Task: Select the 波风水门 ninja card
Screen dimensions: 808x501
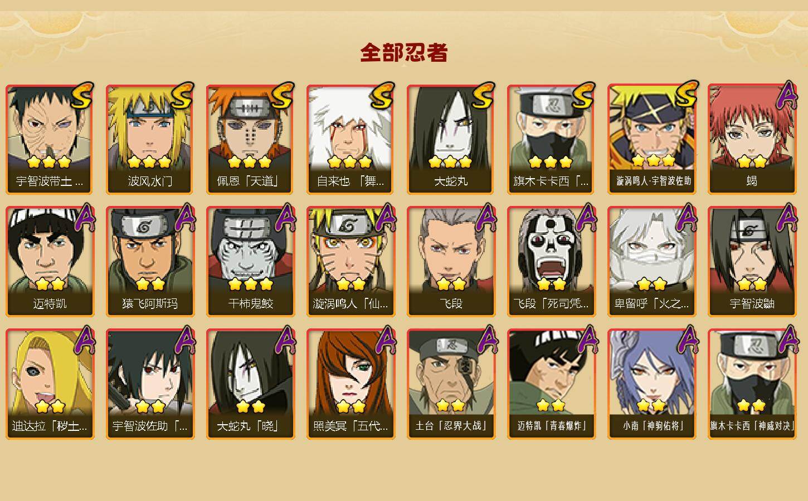Action: pos(150,139)
